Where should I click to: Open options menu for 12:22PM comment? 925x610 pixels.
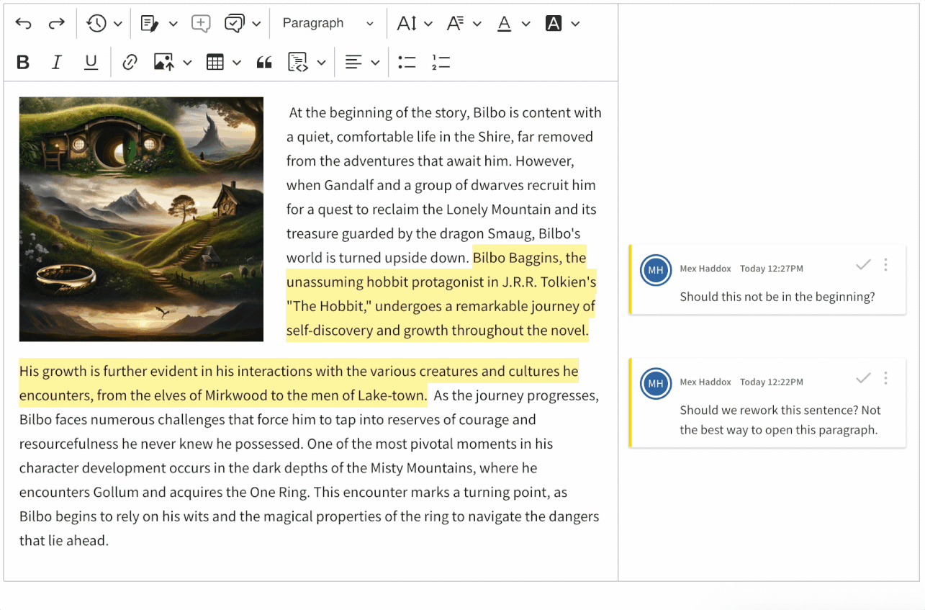click(885, 378)
